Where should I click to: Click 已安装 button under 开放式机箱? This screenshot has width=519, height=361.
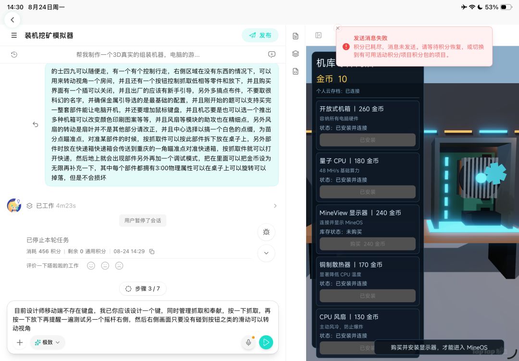coord(368,140)
